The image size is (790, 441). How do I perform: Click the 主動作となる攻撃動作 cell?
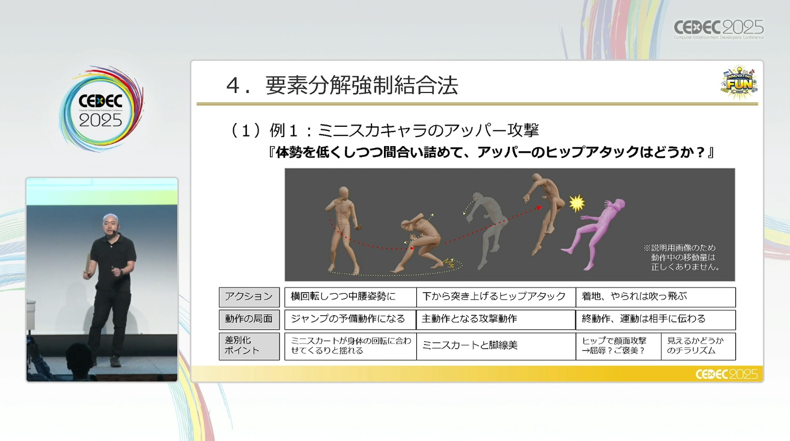click(495, 319)
